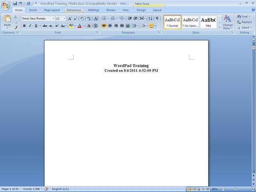Image resolution: width=256 pixels, height=192 pixels.
Task: Copy the selection to clipboard
Action: [15, 22]
